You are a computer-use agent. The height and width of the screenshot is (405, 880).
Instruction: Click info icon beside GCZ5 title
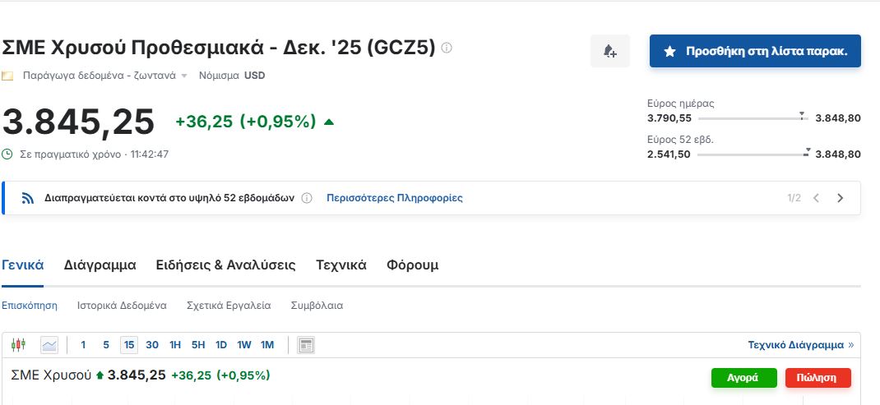point(447,48)
